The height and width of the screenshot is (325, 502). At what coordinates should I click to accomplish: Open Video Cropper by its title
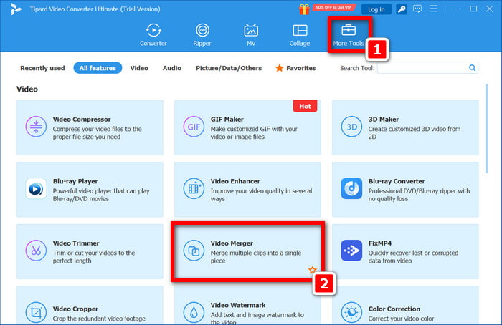click(x=75, y=309)
